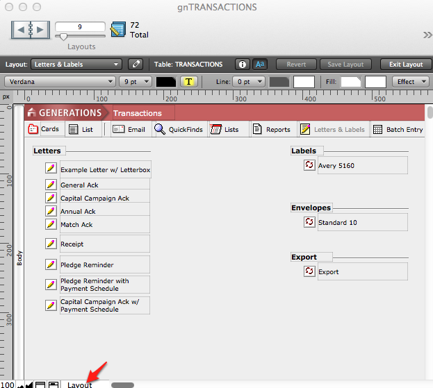Click the pencil icon beside Annual Ack
The height and width of the screenshot is (388, 433).
pyautogui.click(x=51, y=211)
